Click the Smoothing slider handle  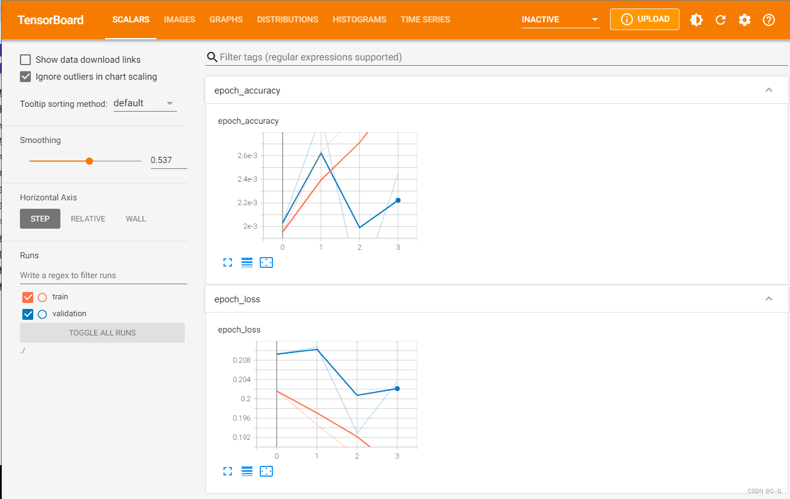89,161
